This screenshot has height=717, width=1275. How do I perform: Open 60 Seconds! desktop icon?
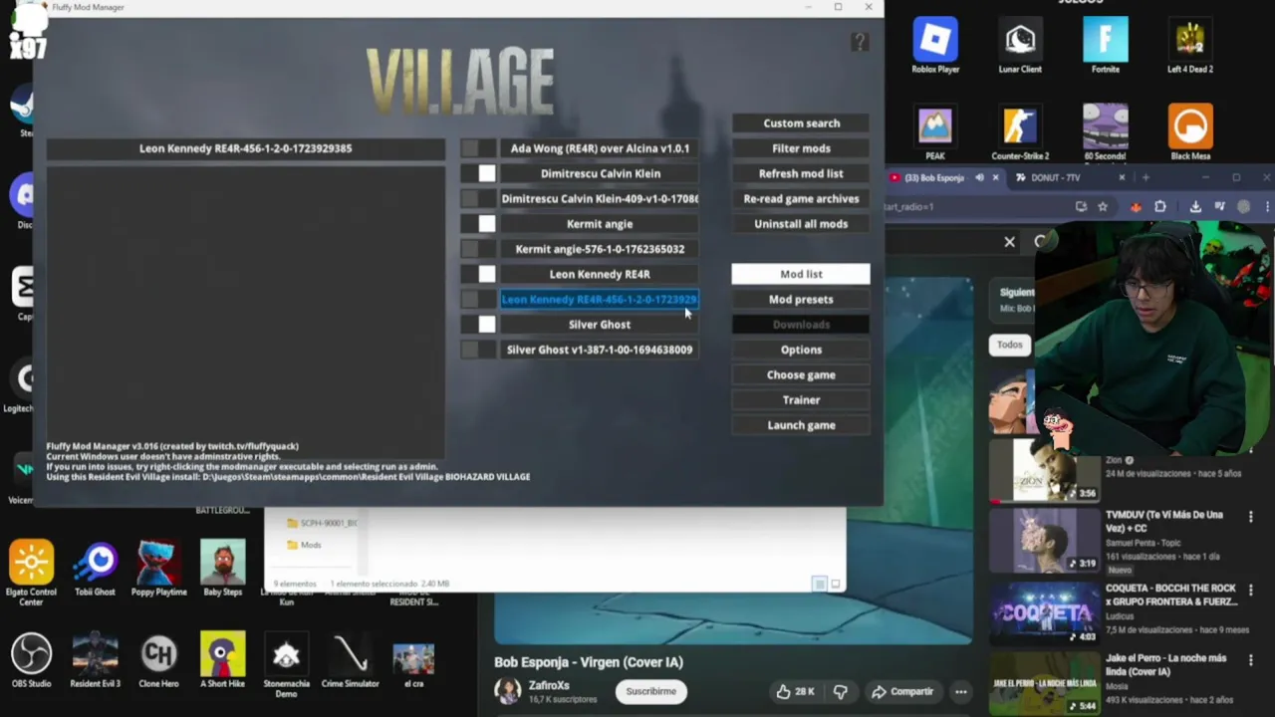[1105, 131]
